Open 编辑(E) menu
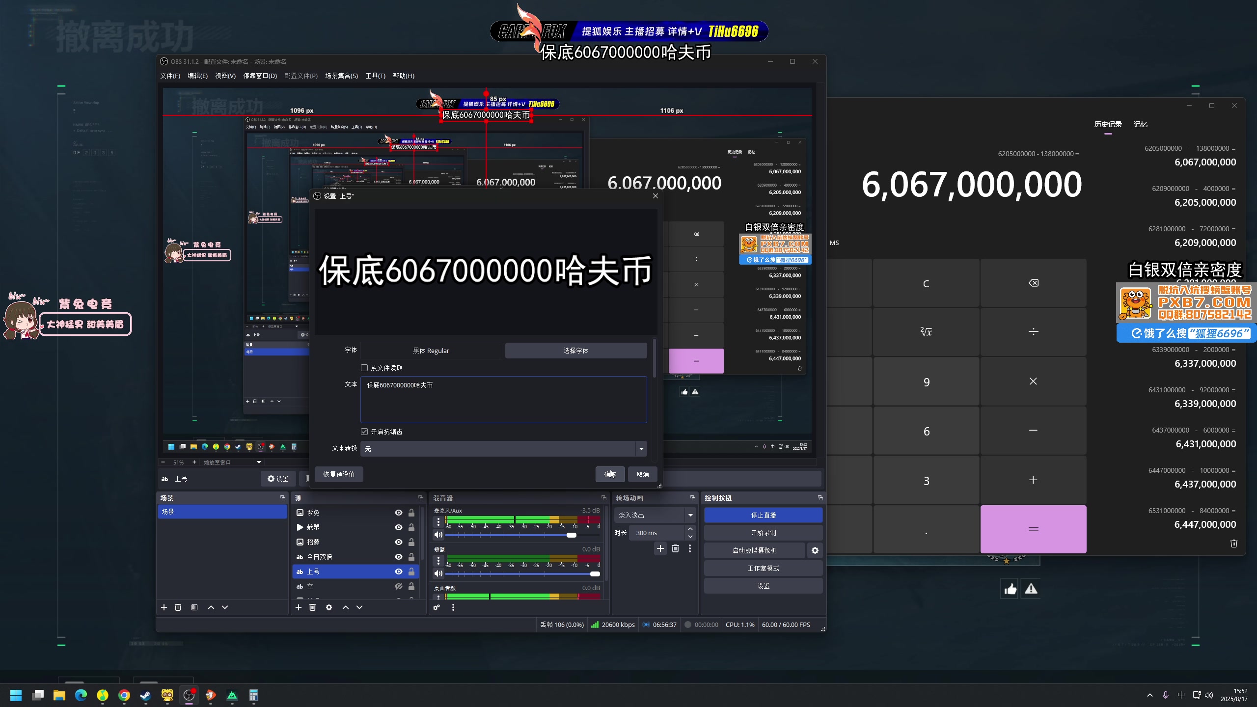This screenshot has width=1257, height=707. click(x=197, y=76)
